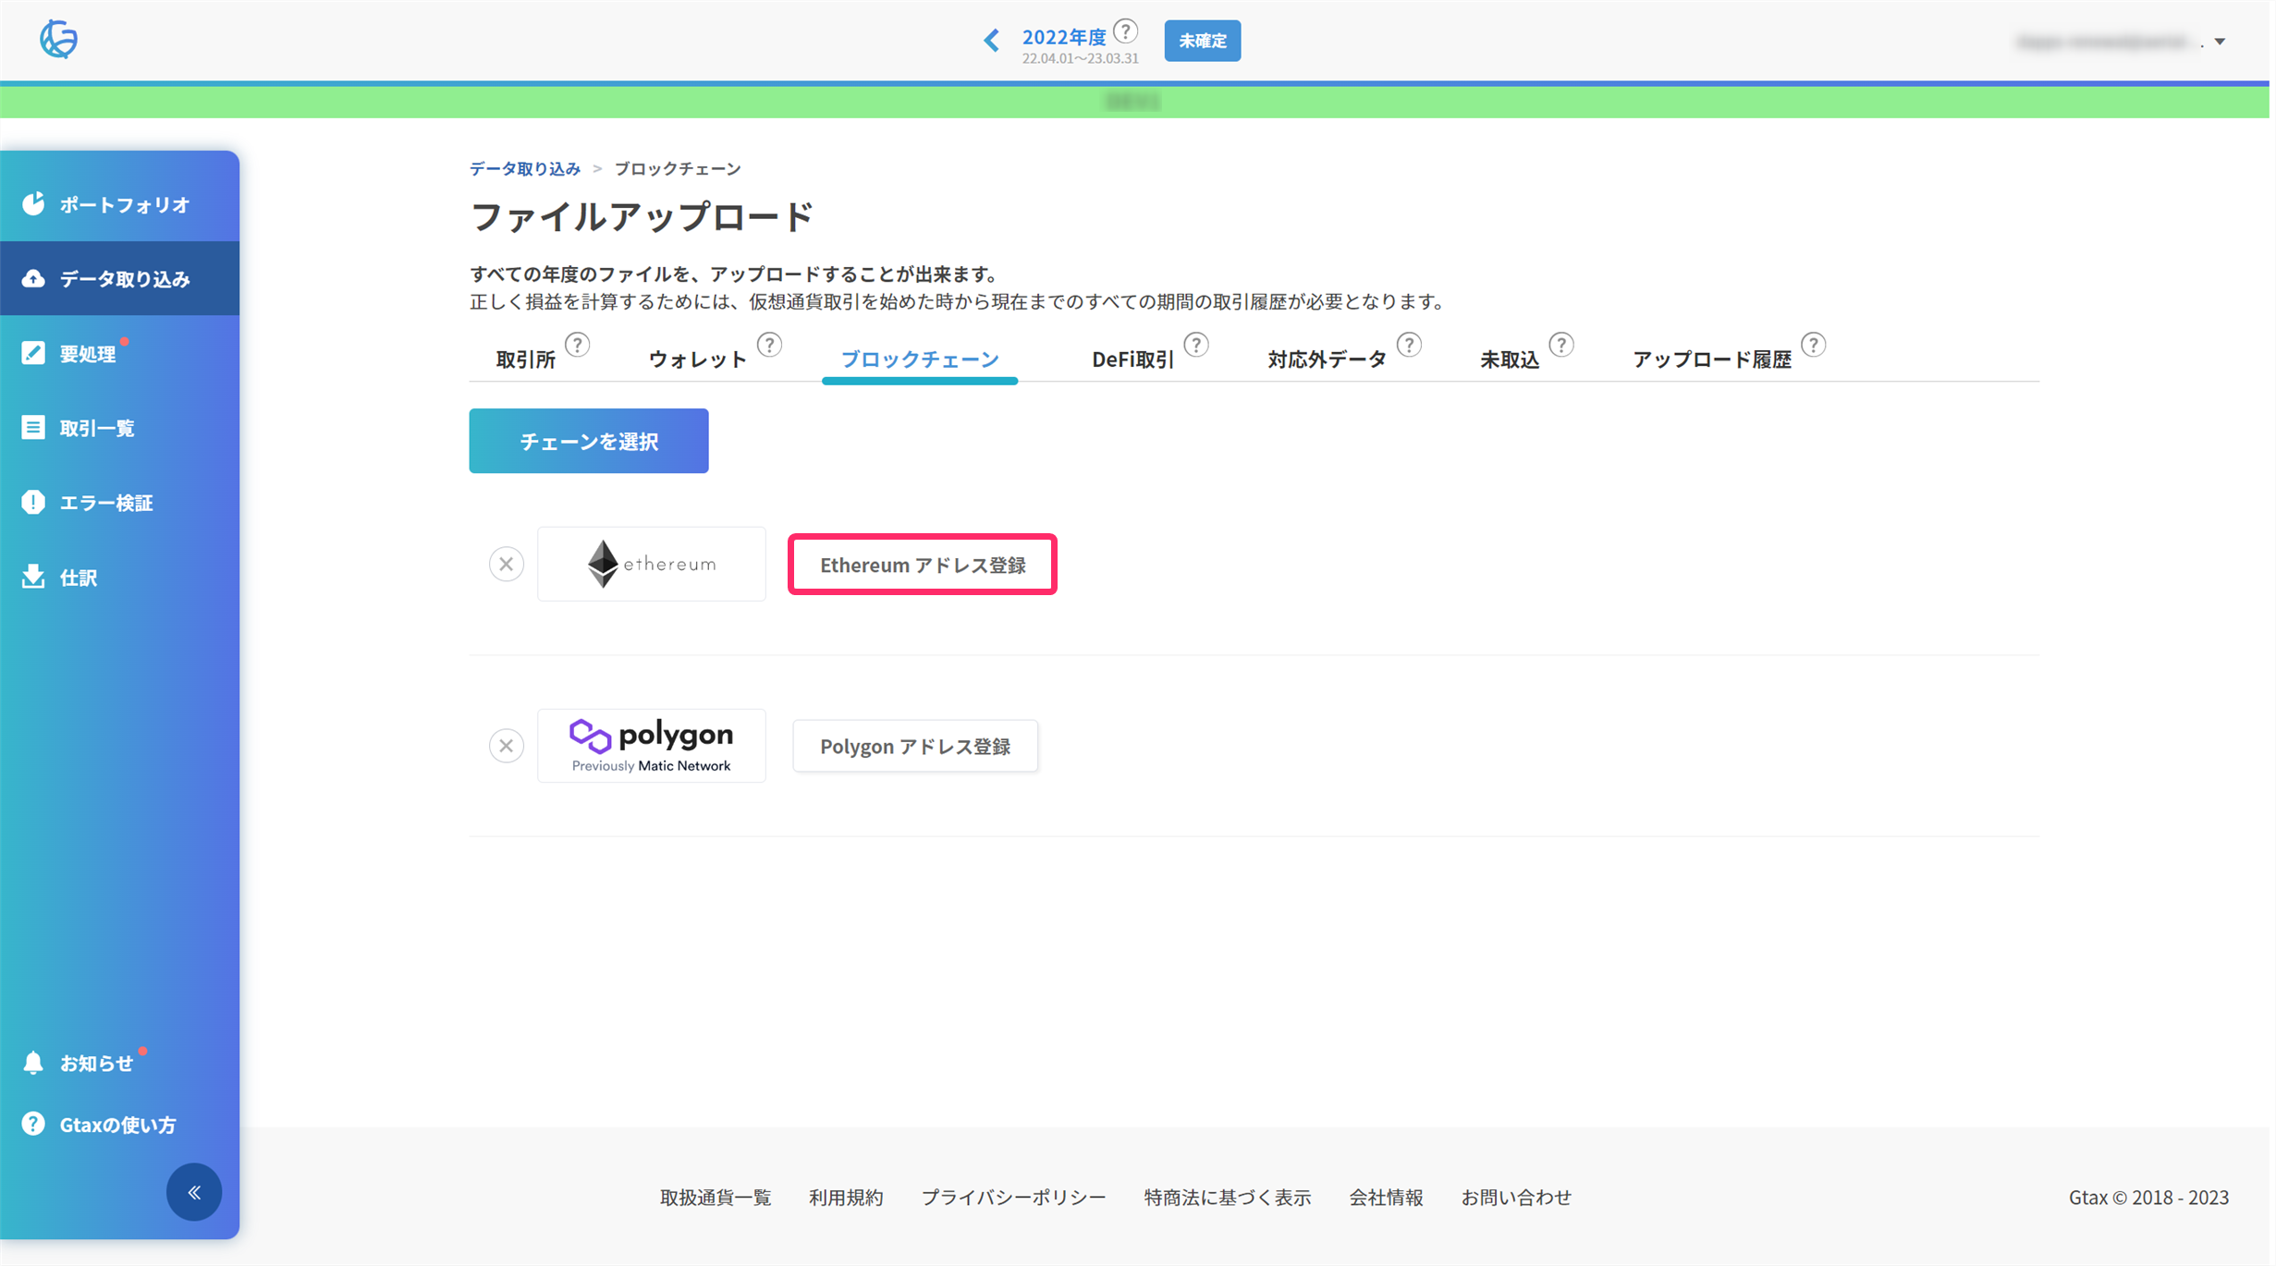Open お問い合わせ footer link
Image resolution: width=2276 pixels, height=1266 pixels.
click(x=1516, y=1198)
